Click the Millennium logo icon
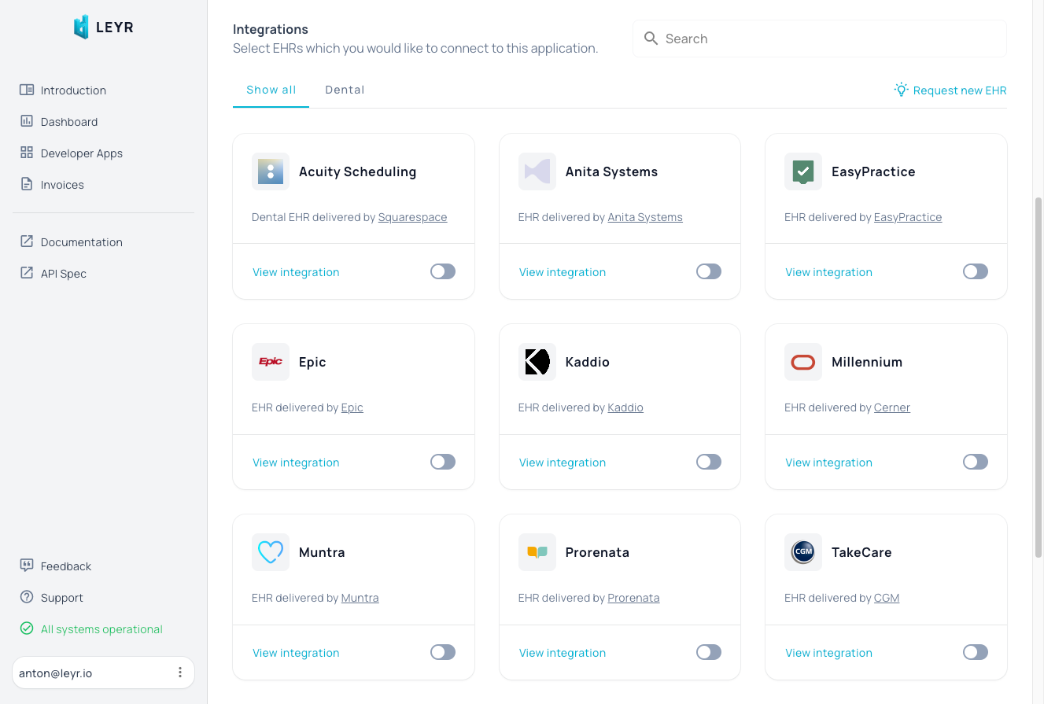Viewport: 1044px width, 704px height. [803, 362]
